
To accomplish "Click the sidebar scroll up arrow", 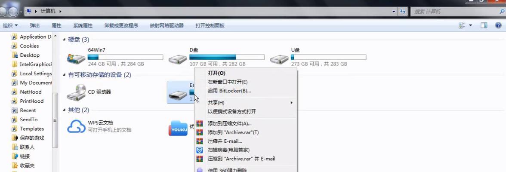I will coord(55,36).
